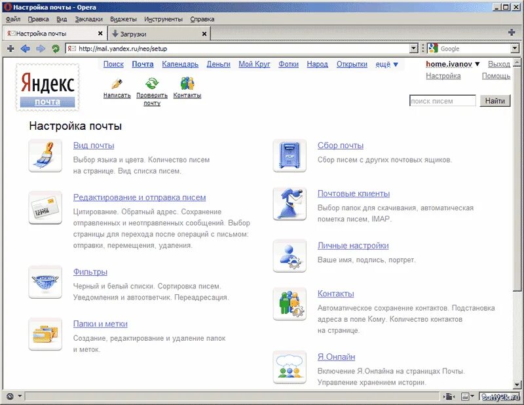Open the status bar panel dropdown arrow
The width and height of the screenshot is (524, 405).
(x=20, y=396)
